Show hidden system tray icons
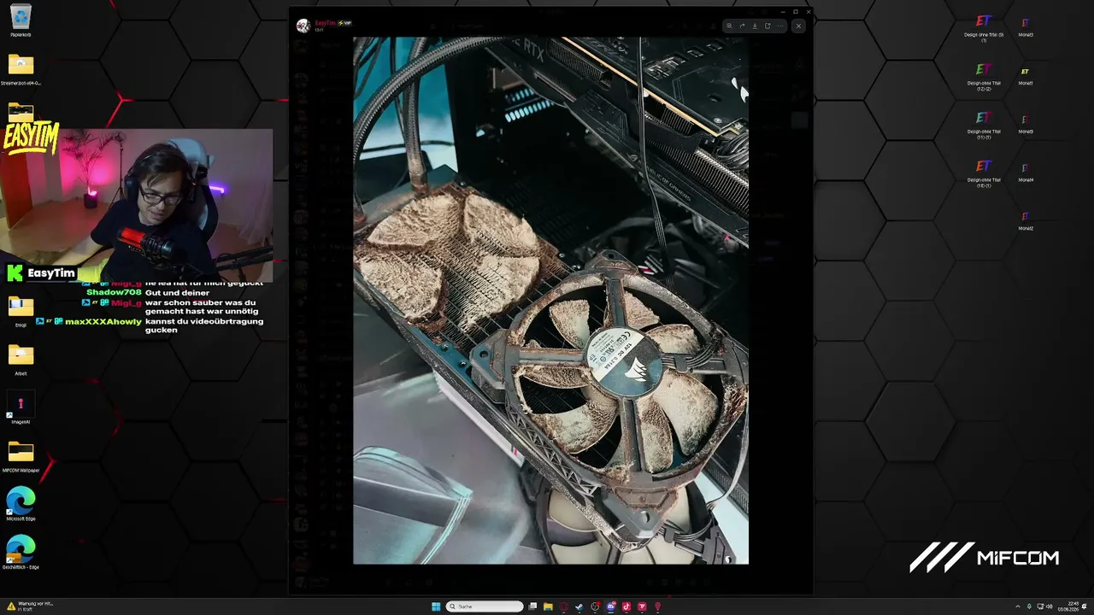 [x=1017, y=606]
